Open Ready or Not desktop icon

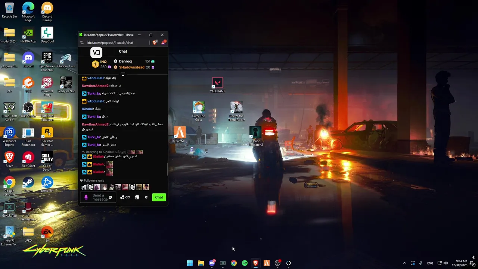point(66,85)
